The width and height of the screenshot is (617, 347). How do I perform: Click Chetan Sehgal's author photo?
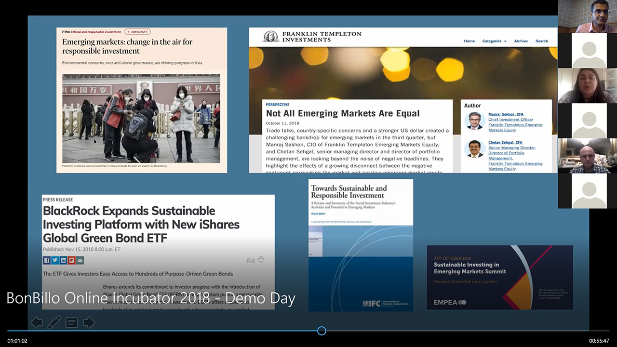(x=474, y=149)
